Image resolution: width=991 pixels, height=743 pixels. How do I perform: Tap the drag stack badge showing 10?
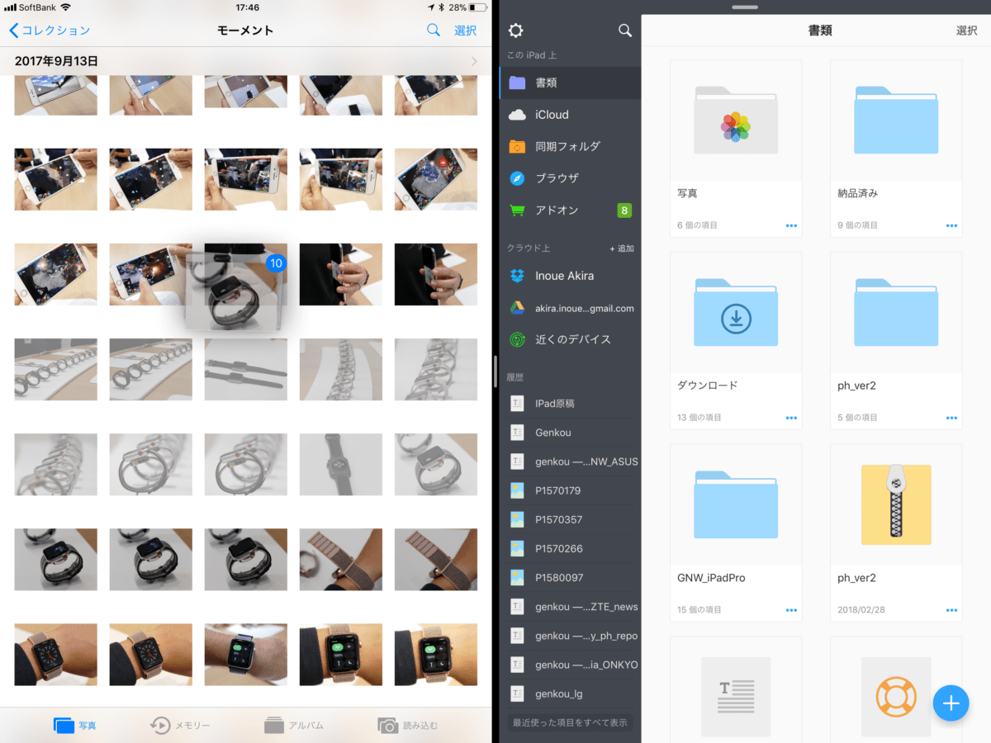(277, 263)
